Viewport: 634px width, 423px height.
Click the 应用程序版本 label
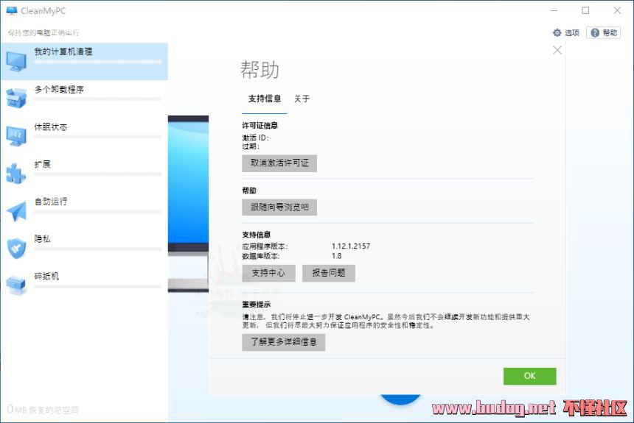tap(265, 246)
